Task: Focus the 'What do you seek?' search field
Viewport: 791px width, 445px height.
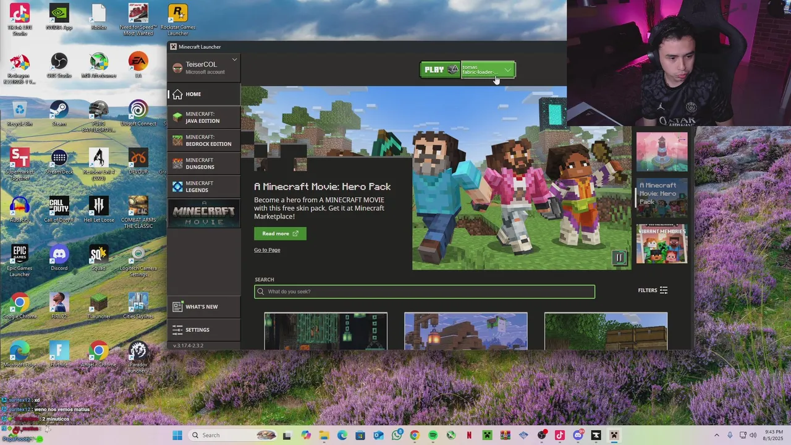Action: (425, 292)
